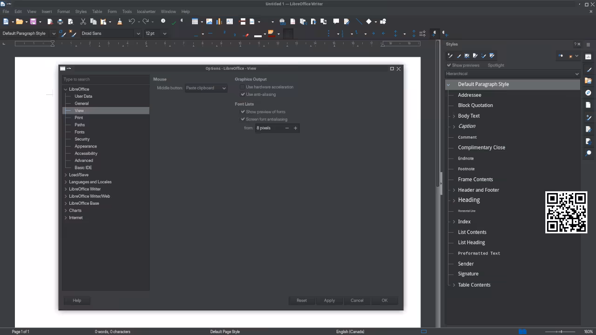Click the Open folder icon
The height and width of the screenshot is (335, 596).
pos(19,21)
